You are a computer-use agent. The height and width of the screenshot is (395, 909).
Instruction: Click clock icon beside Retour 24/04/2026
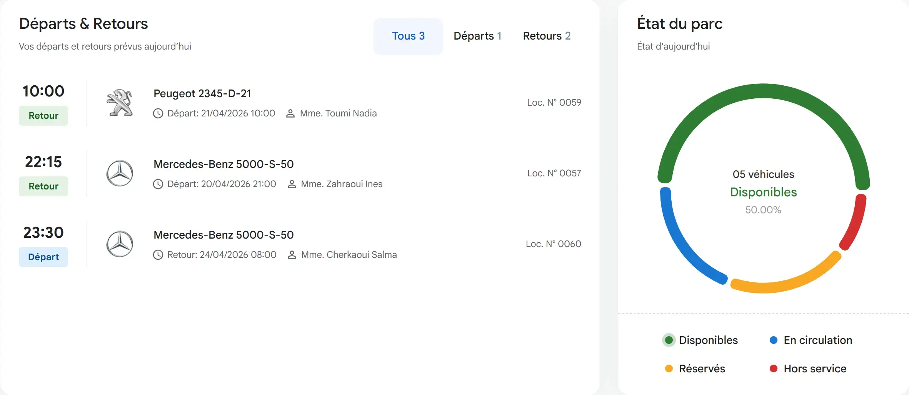tap(158, 255)
